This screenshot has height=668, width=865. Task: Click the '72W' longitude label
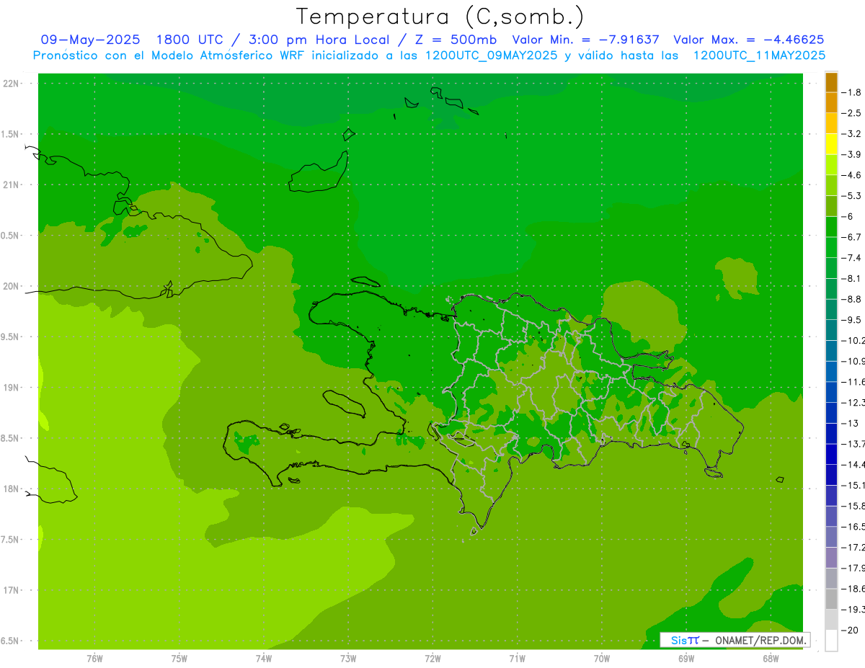432,659
